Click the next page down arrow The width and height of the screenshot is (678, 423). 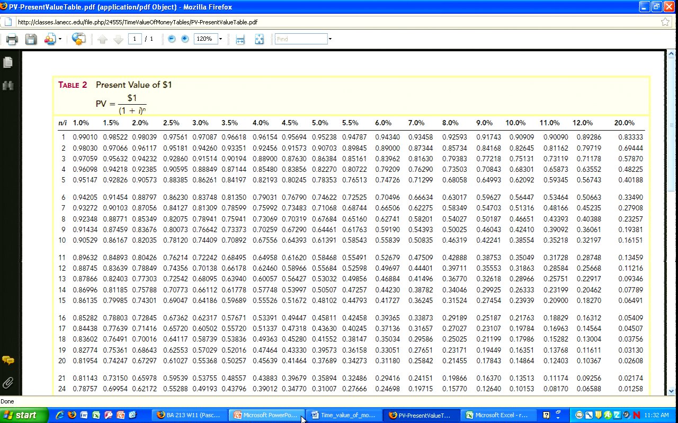pos(118,39)
